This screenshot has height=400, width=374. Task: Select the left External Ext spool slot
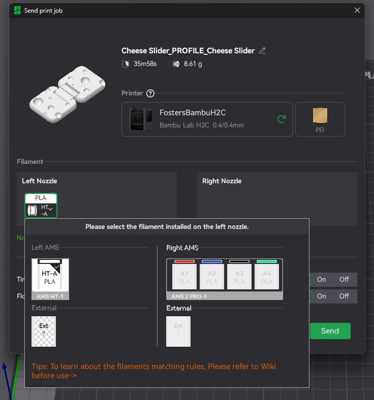[x=44, y=331]
